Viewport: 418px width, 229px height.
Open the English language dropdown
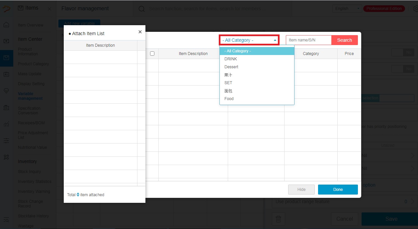[346, 8]
